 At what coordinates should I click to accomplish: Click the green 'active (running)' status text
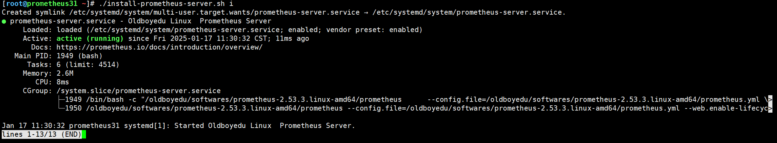90,38
